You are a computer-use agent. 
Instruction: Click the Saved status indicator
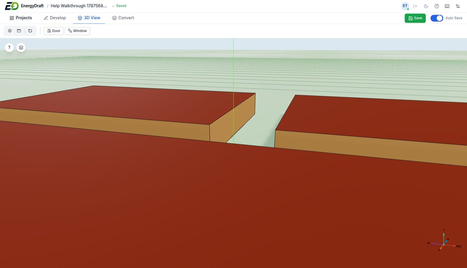119,6
